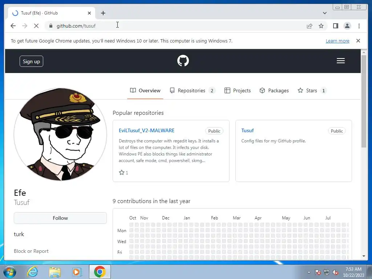Click Learn more in the update bar
Image resolution: width=372 pixels, height=279 pixels.
[337, 41]
